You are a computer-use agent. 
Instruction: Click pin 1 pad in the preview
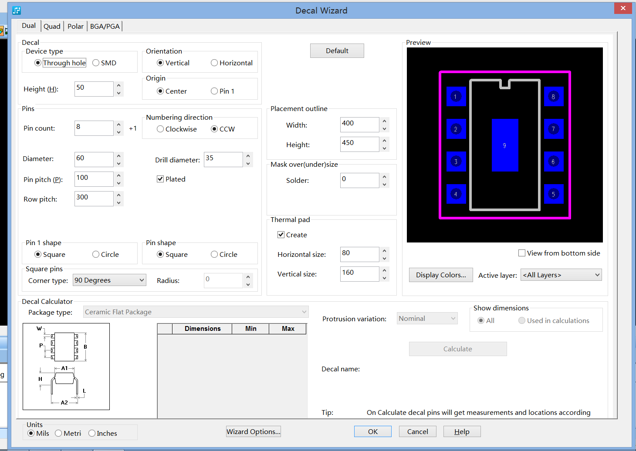click(x=456, y=97)
